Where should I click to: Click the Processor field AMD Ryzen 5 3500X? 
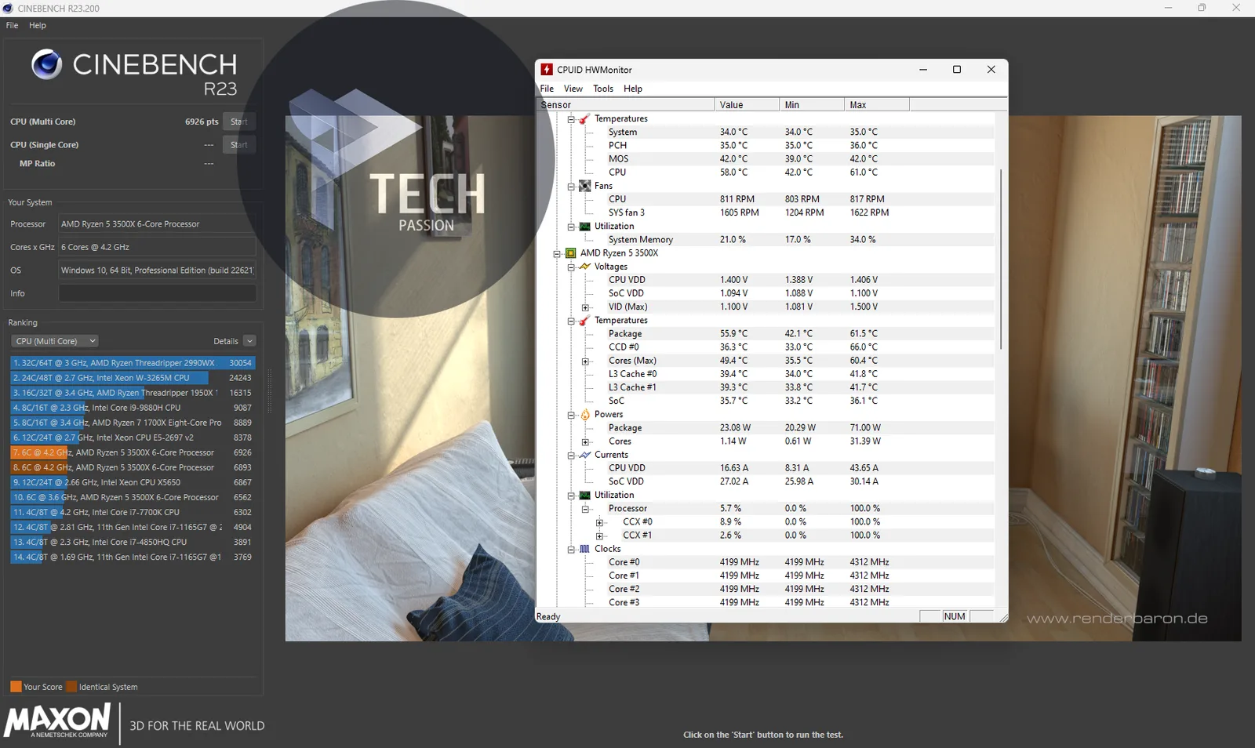[x=158, y=224]
